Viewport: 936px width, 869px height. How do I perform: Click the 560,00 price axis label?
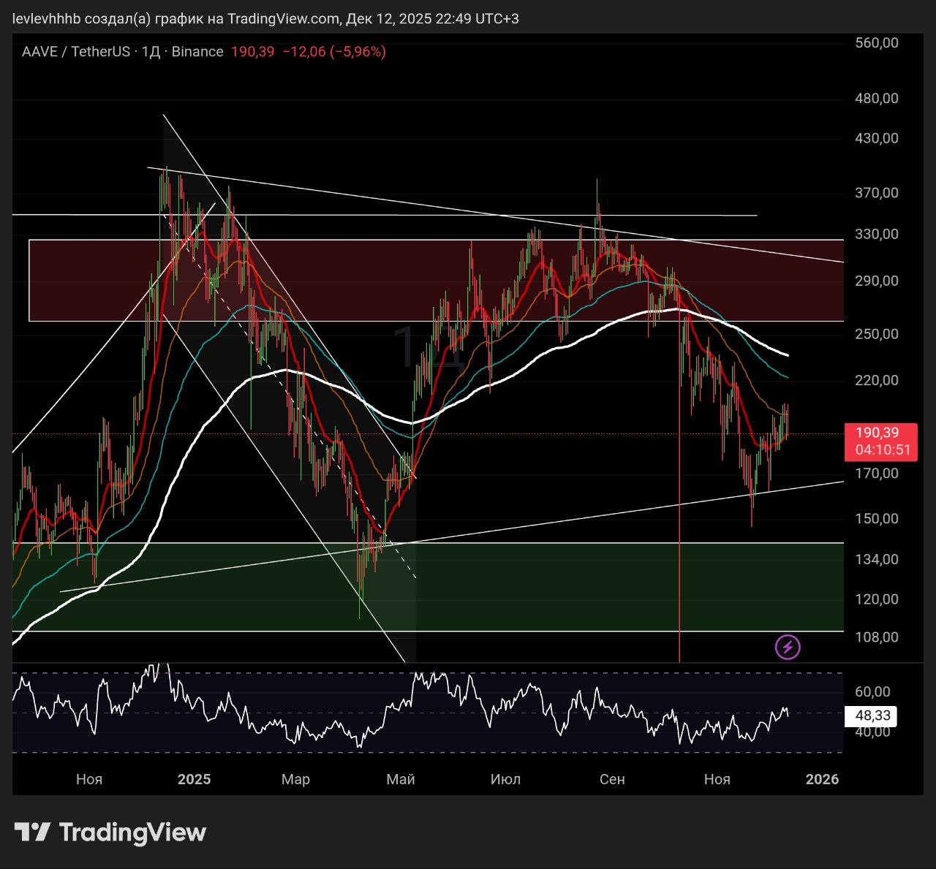877,42
